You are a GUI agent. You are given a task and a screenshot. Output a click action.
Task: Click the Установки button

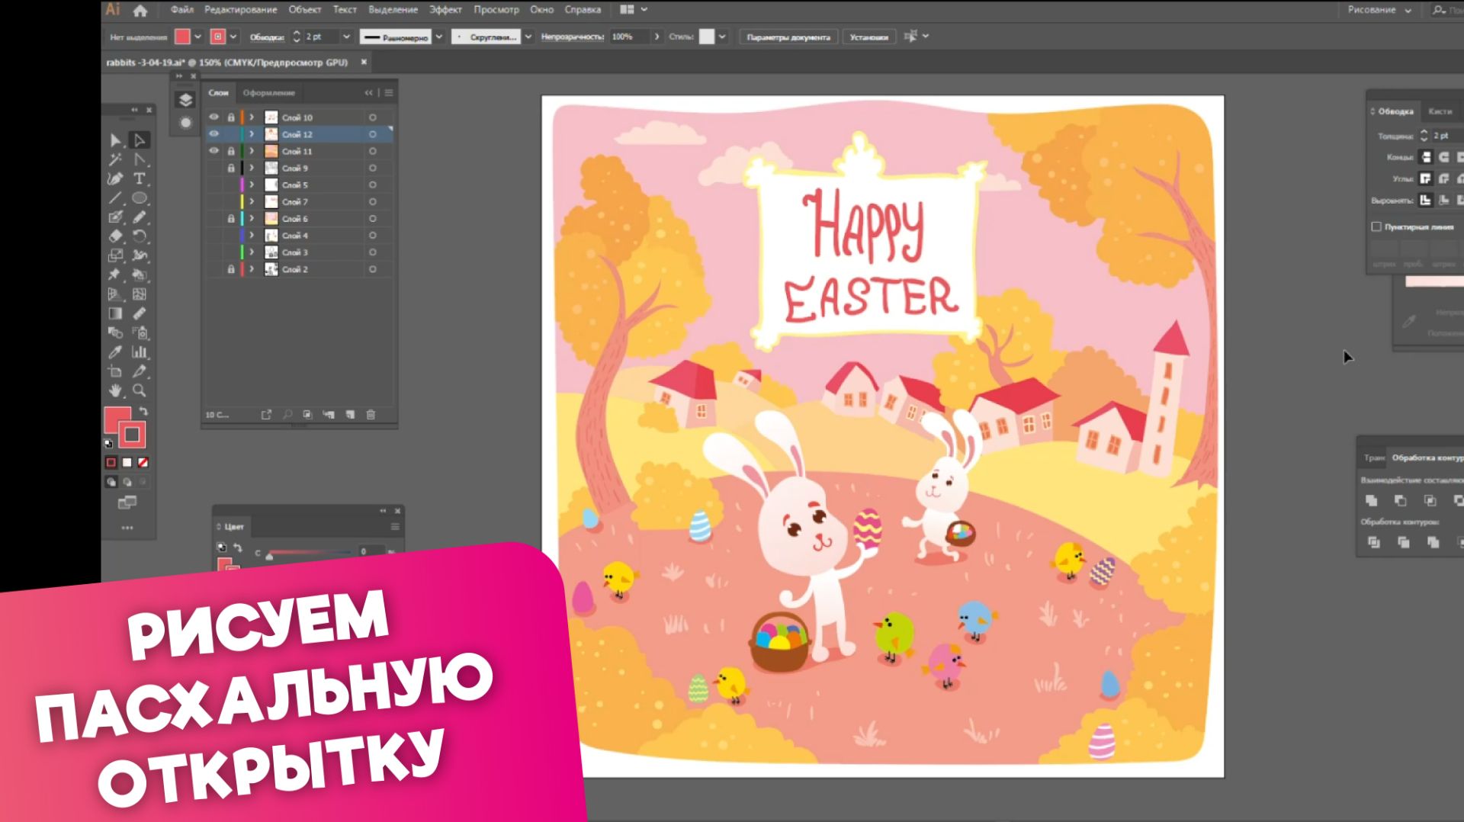click(x=868, y=37)
